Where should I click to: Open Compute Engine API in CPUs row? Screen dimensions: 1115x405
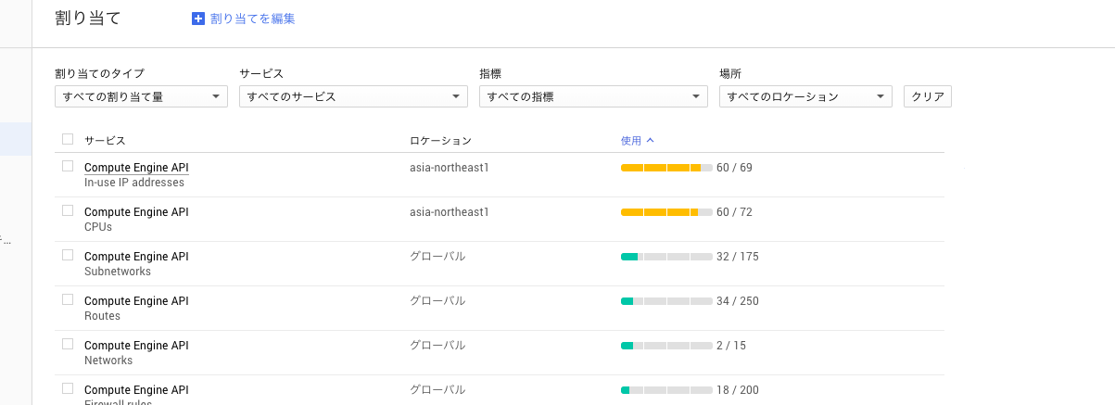point(136,212)
